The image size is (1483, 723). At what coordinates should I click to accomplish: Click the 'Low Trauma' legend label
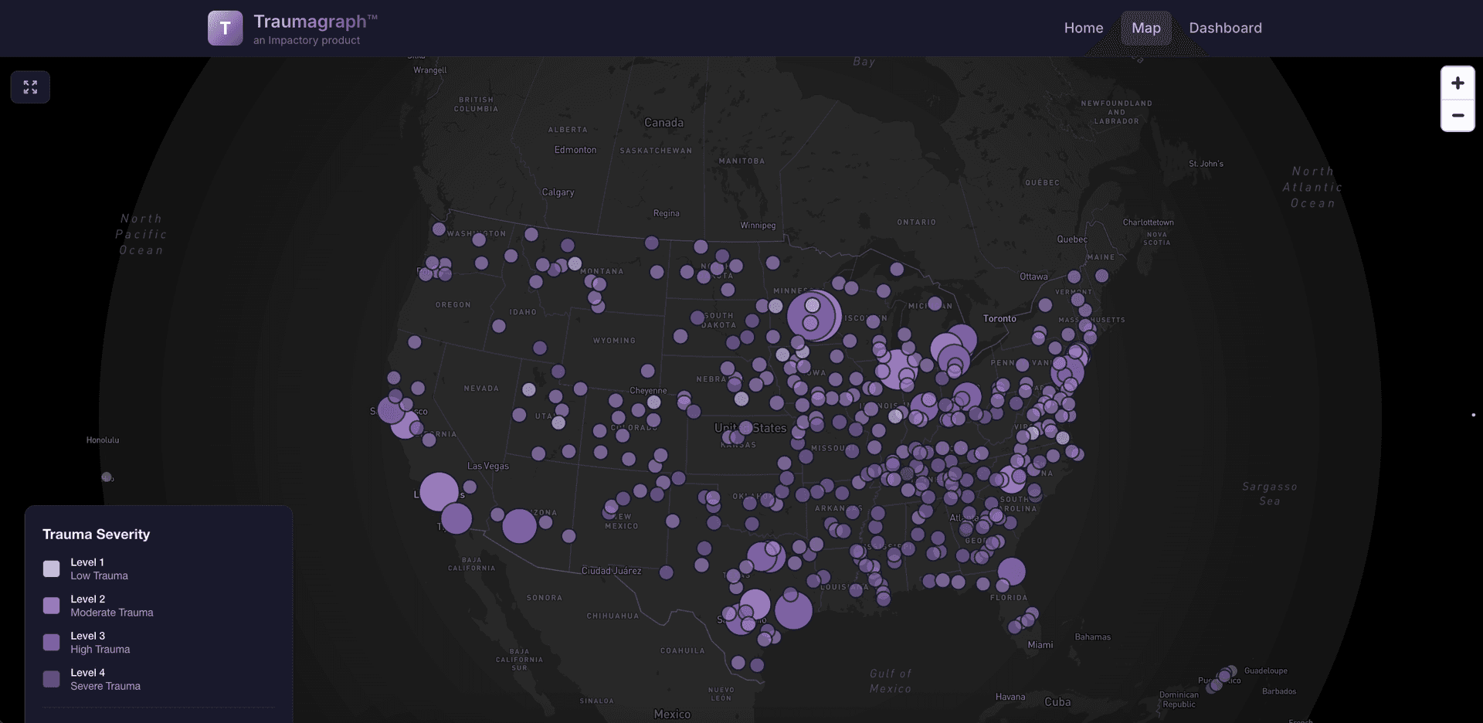tap(99, 576)
